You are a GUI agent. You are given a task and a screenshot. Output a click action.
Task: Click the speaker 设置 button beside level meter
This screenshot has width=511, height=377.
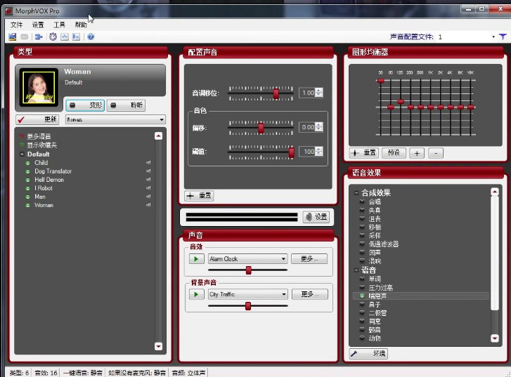[316, 217]
